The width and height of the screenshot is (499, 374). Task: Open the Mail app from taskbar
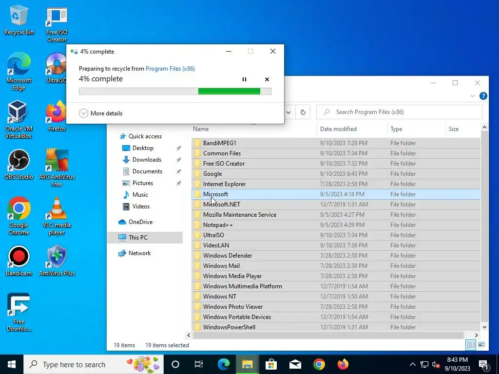coord(295,364)
